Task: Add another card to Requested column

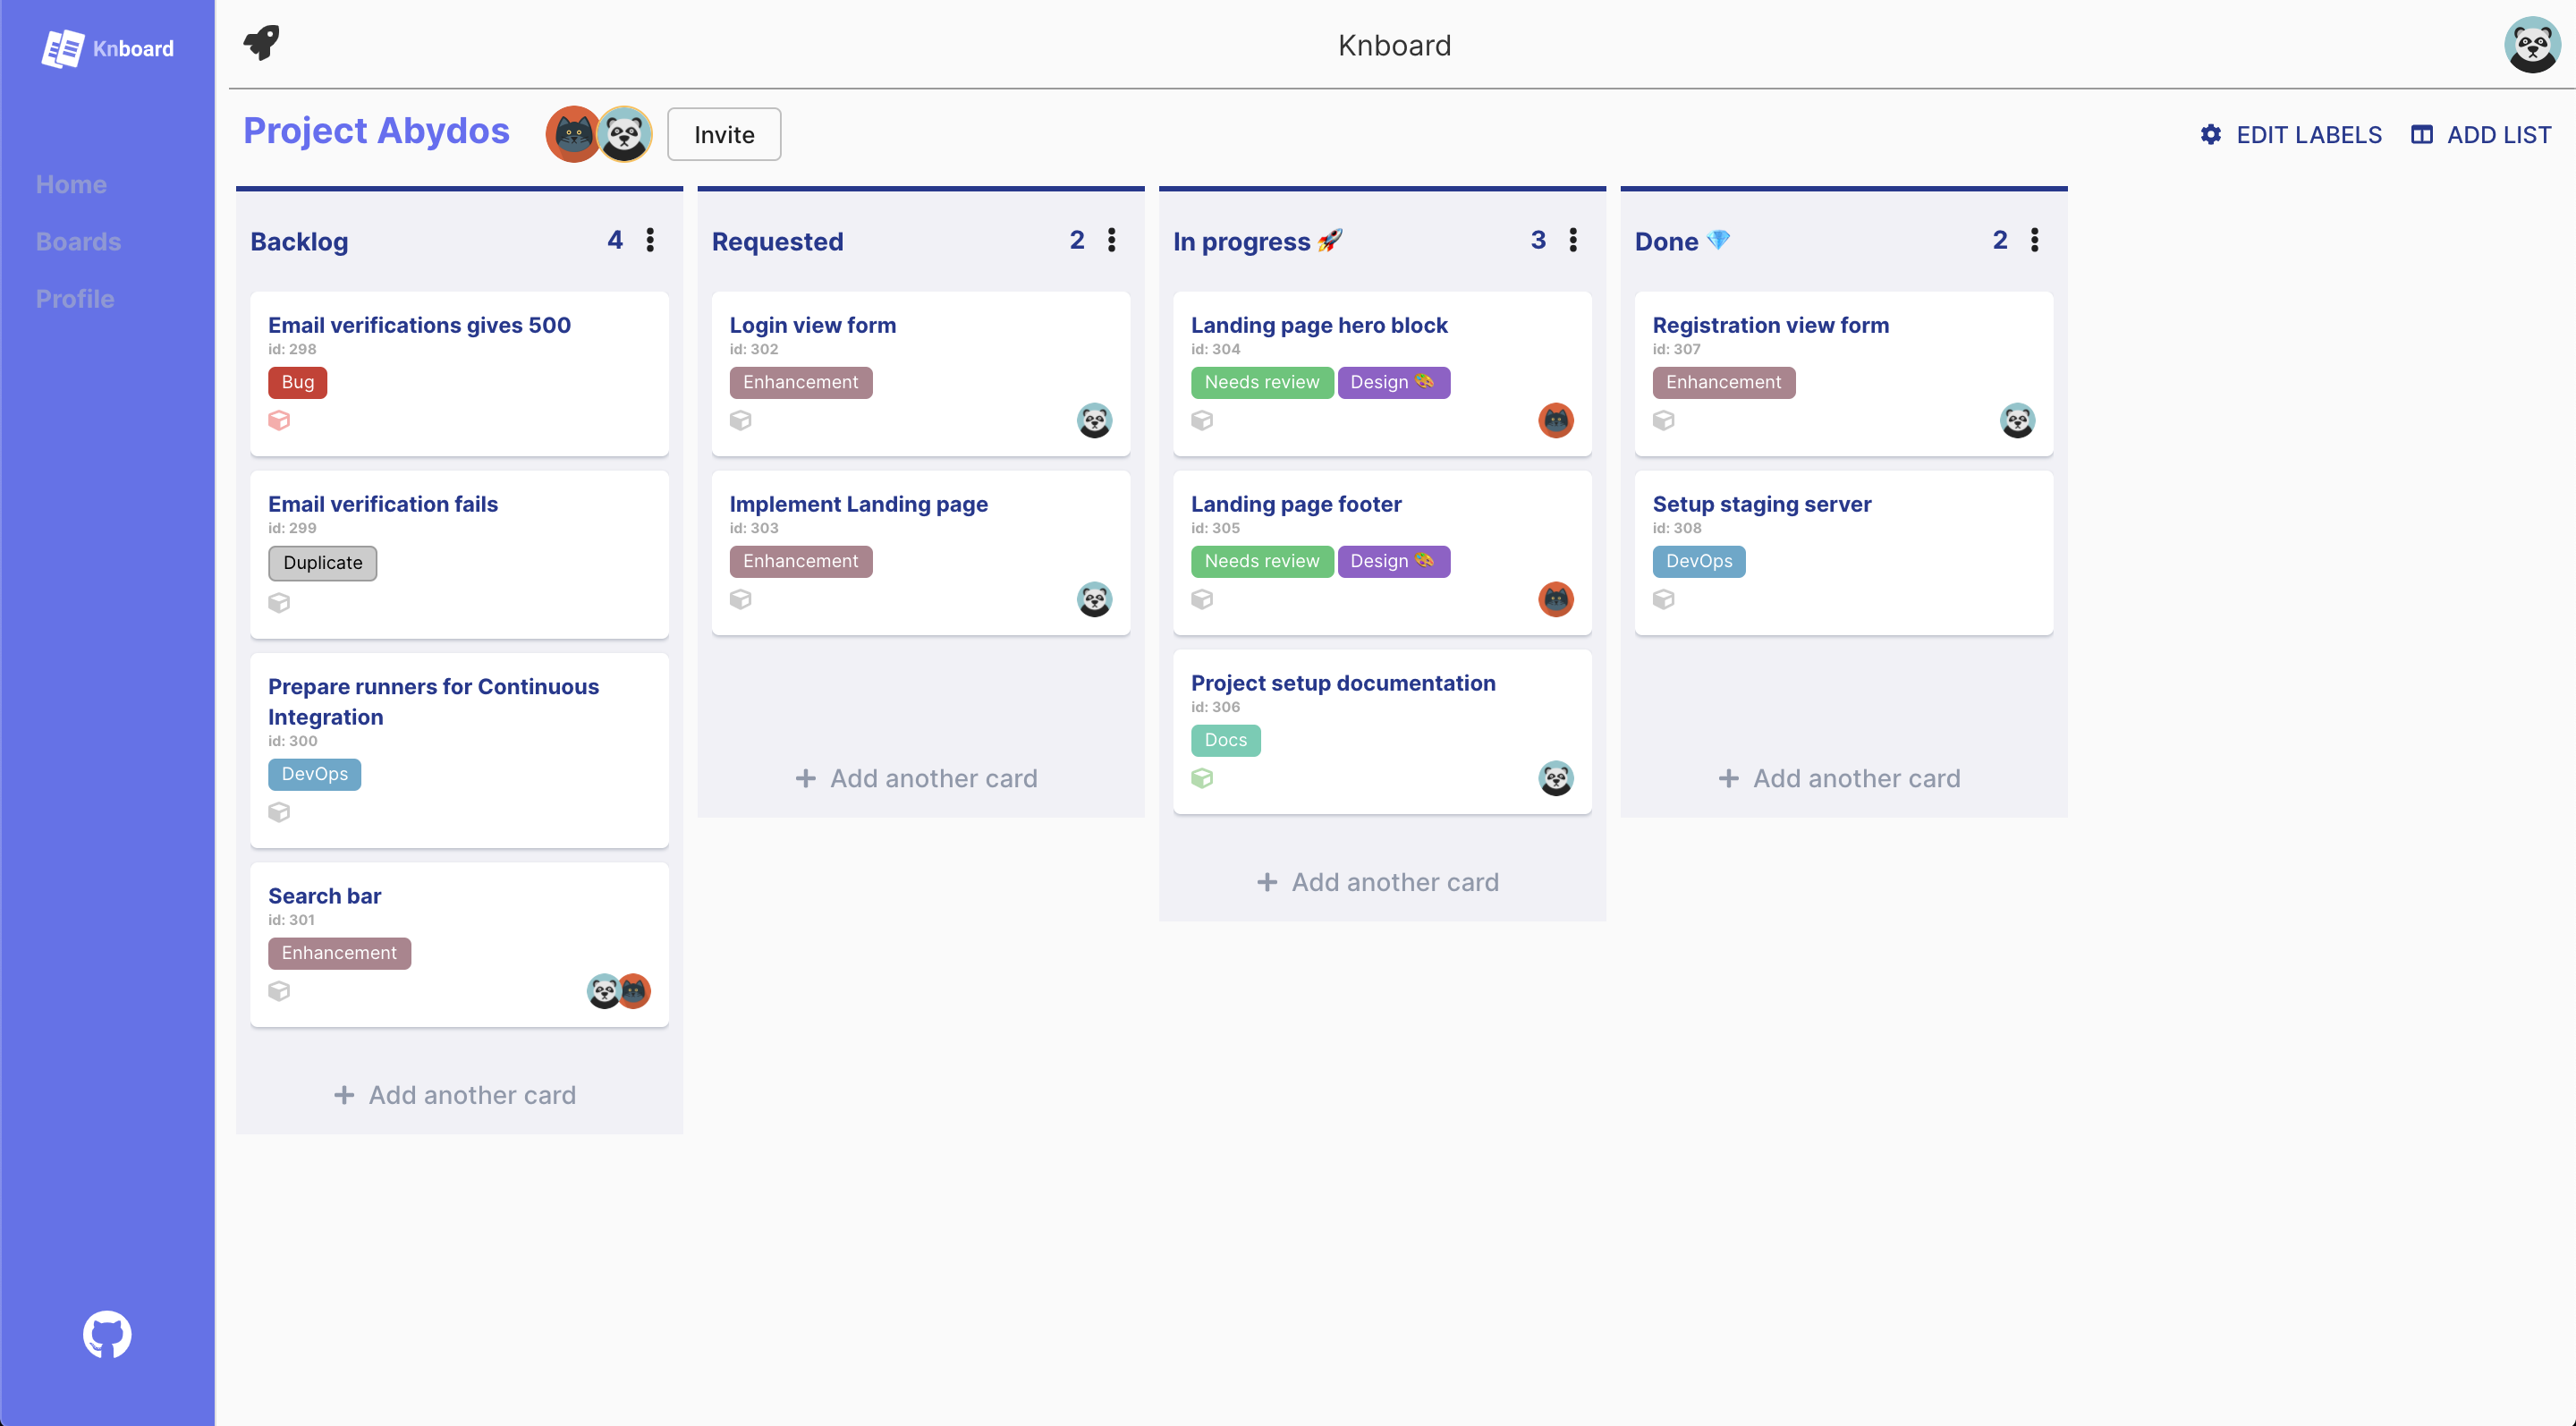Action: tap(917, 778)
